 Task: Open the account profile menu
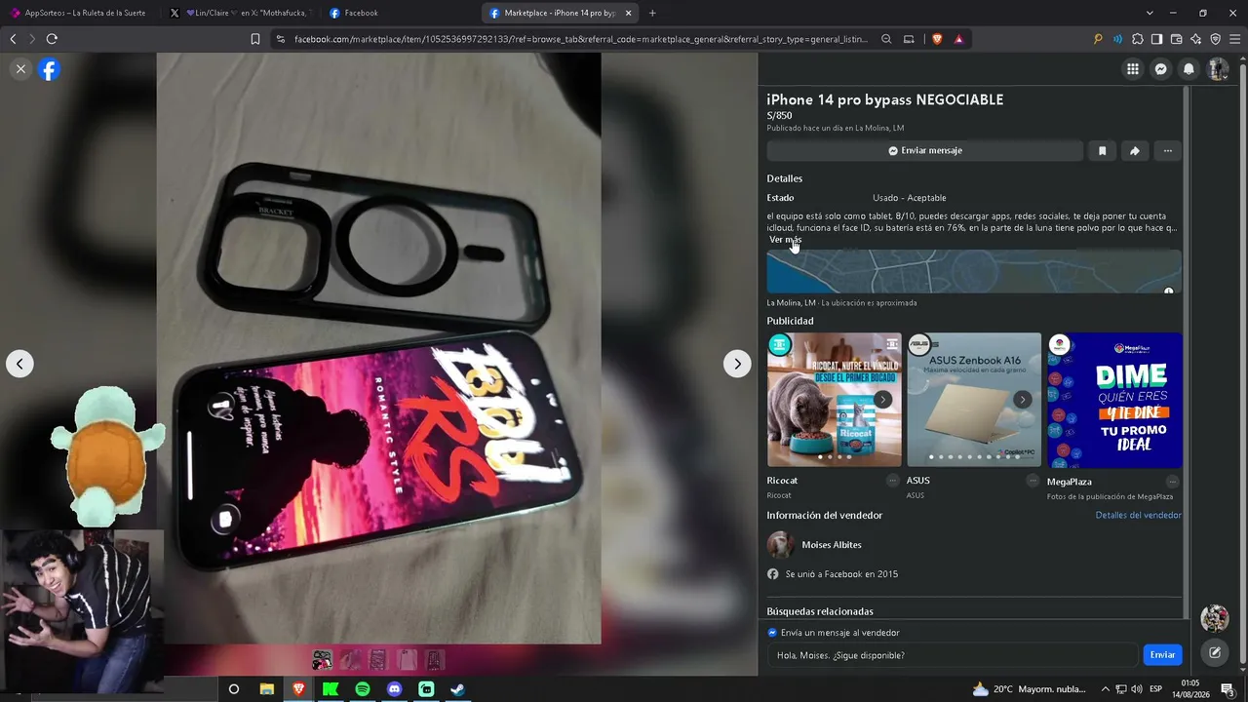click(1218, 69)
